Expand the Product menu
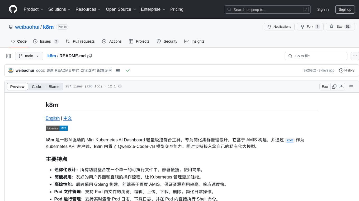 (34, 9)
